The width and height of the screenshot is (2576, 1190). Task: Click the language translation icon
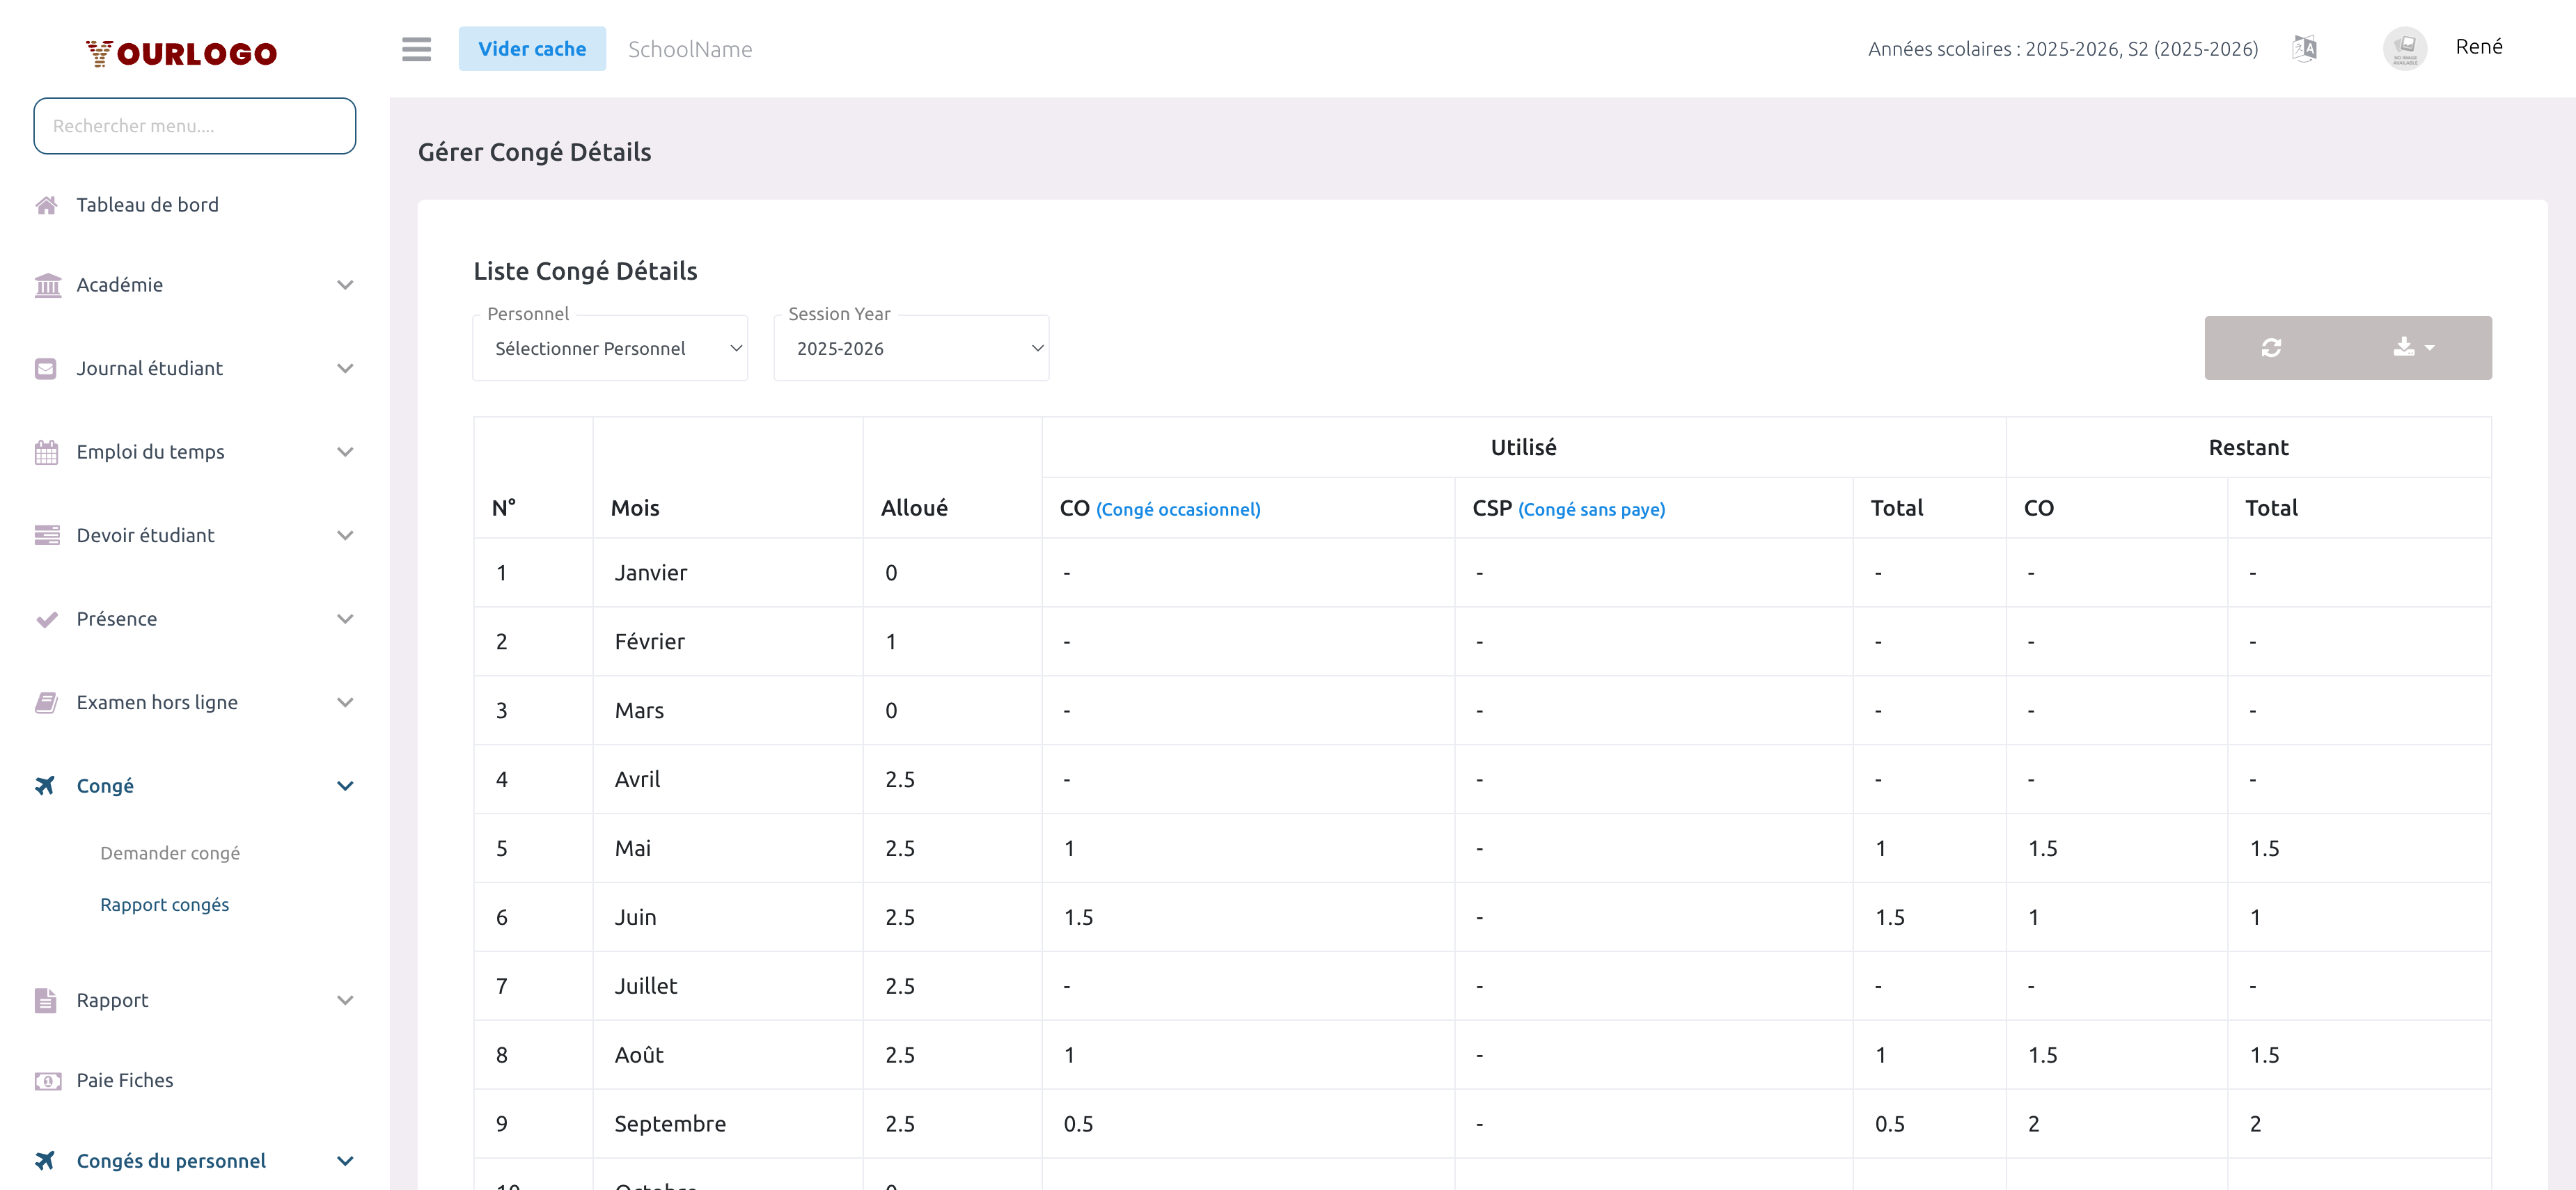click(x=2304, y=48)
